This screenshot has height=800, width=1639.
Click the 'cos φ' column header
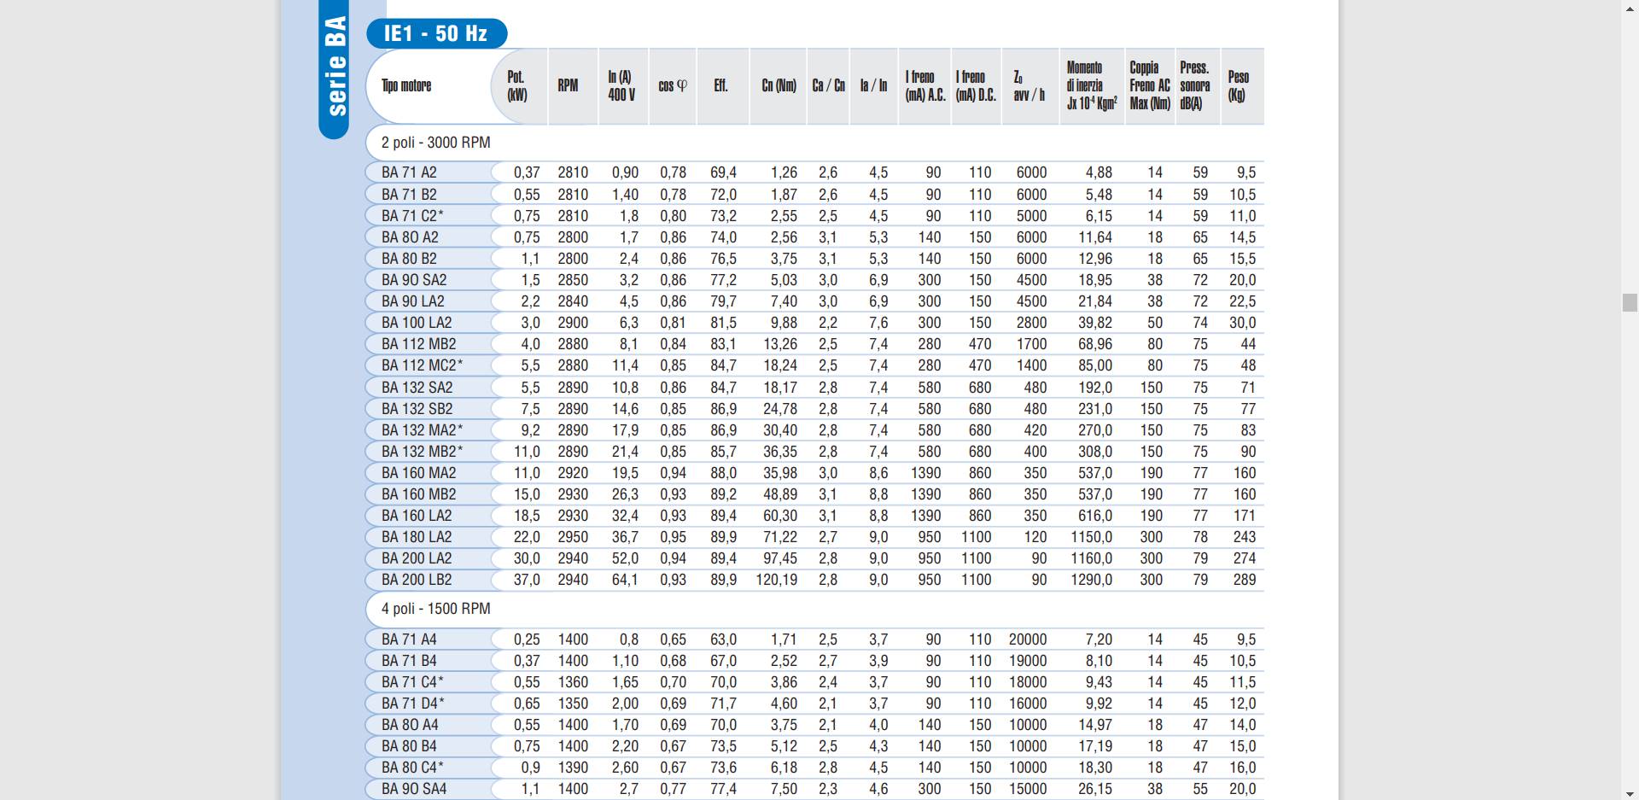pyautogui.click(x=673, y=85)
